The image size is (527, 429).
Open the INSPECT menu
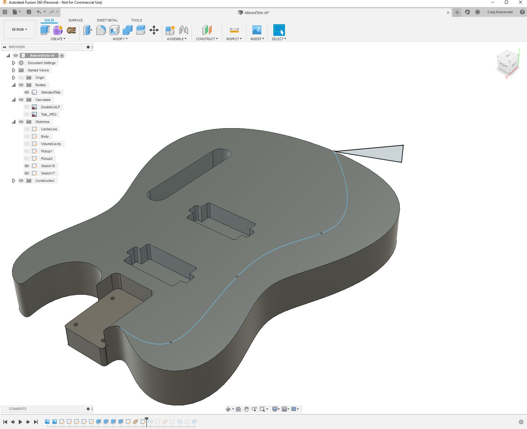point(234,39)
